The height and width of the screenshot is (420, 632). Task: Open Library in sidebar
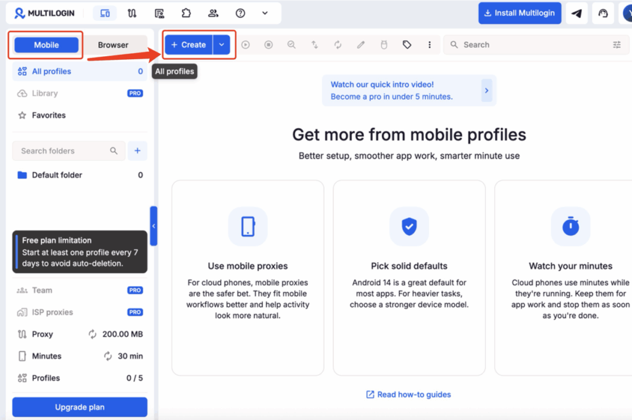click(x=80, y=93)
